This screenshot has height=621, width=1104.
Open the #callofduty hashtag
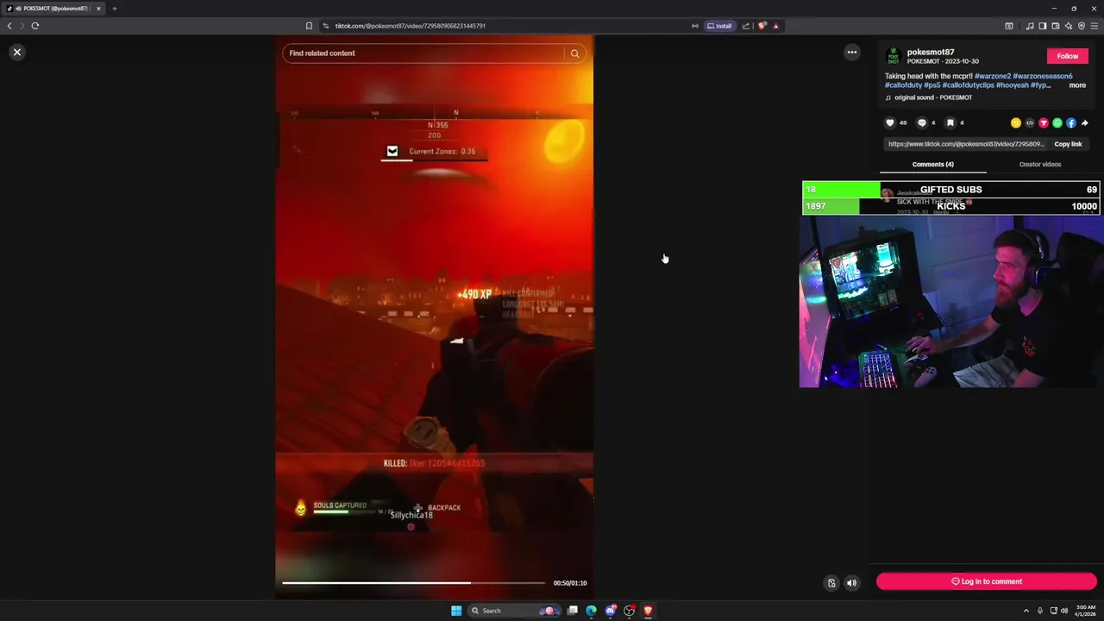(903, 85)
